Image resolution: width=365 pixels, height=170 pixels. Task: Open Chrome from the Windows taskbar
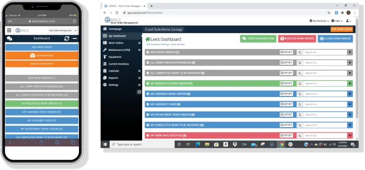tap(281, 145)
